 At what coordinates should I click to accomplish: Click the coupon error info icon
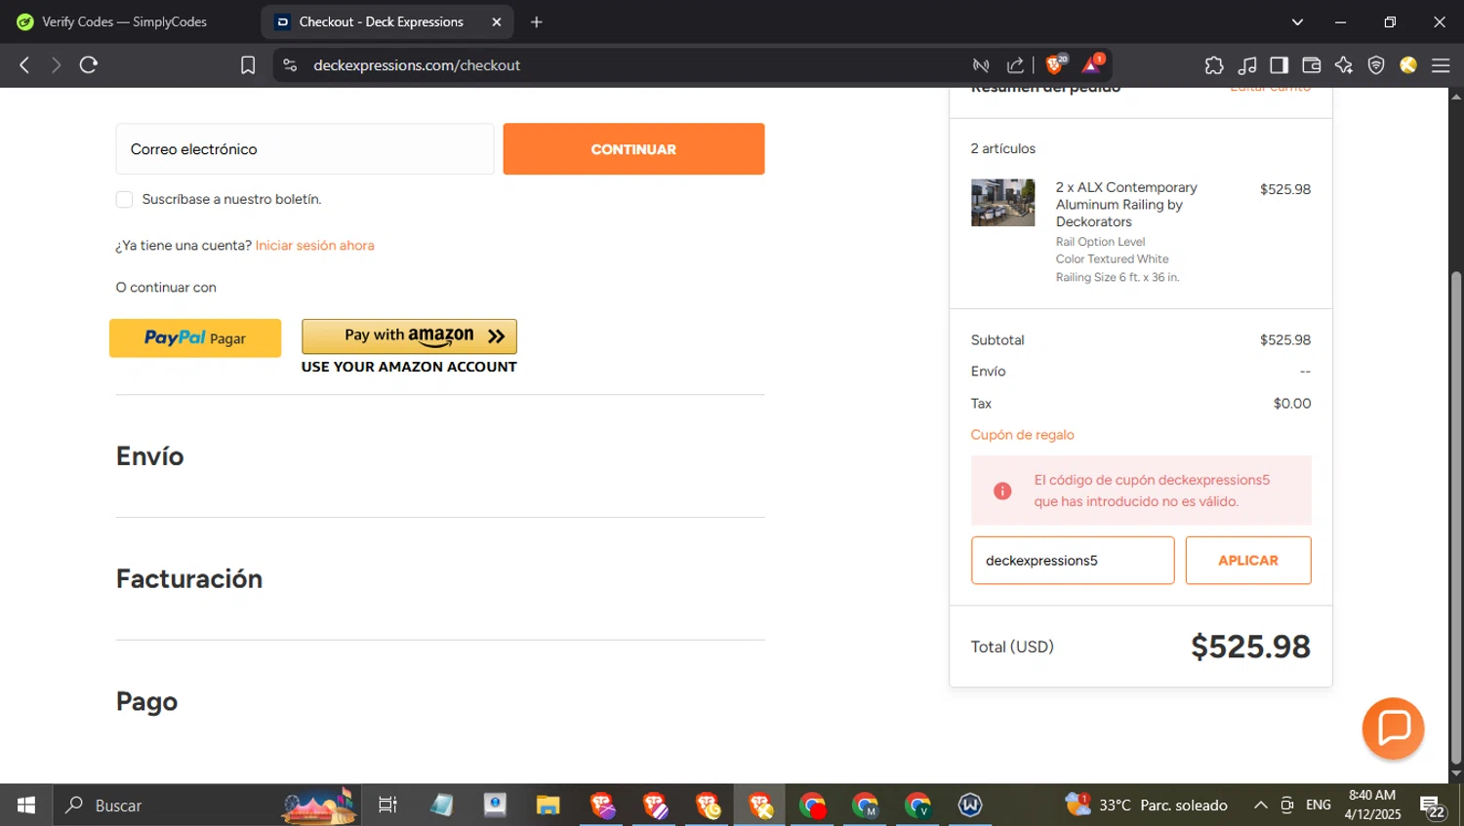(x=1002, y=491)
